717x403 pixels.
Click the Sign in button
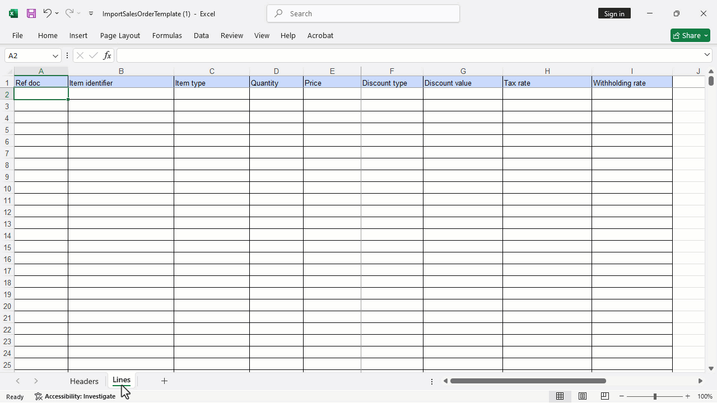[x=614, y=13]
